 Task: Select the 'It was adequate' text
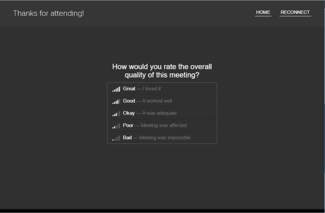click(x=159, y=113)
